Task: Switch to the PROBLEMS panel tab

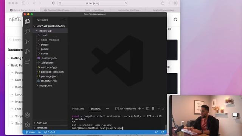Action: [x=78, y=109]
